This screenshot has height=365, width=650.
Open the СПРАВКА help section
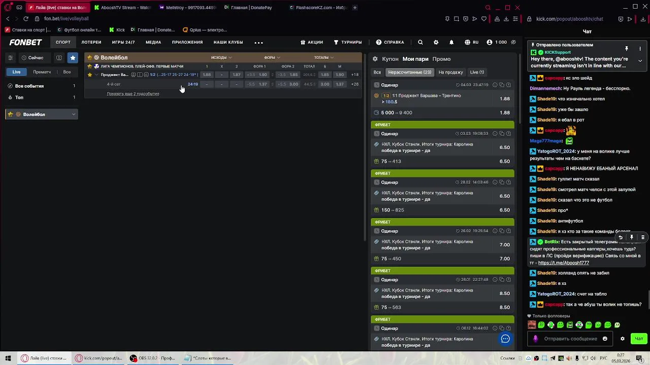[390, 42]
